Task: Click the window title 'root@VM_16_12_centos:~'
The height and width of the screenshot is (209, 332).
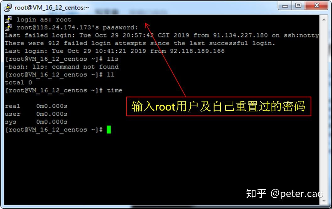Action: (52, 8)
